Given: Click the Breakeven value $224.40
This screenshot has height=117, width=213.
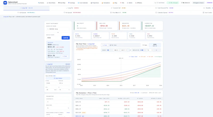Looking at the screenshot, I should coord(126,26).
